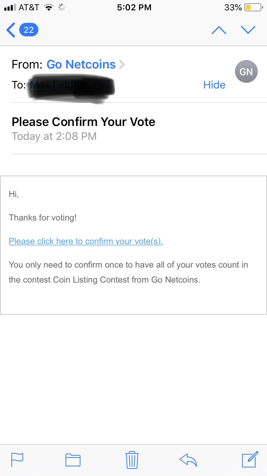Go to next message with down arrow
267x476 pixels.
click(248, 30)
